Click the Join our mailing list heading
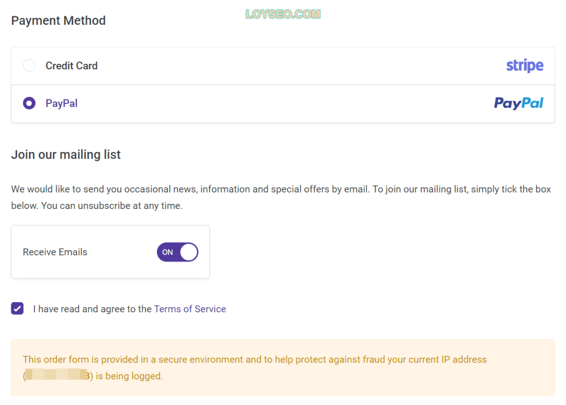 (66, 155)
